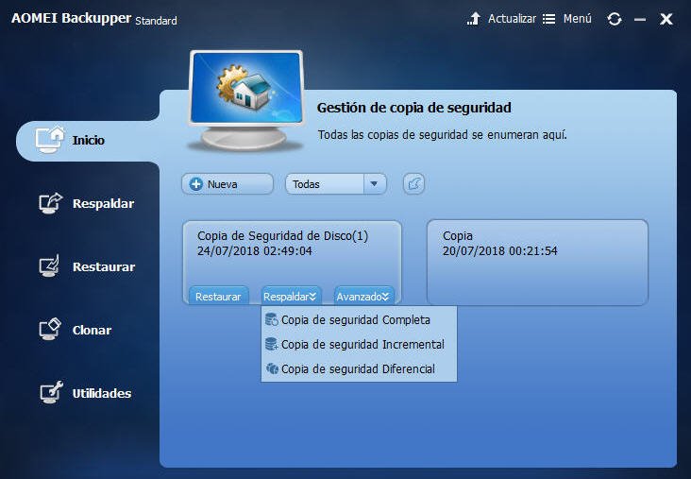Click the date 24/07/2018 02:49:04
This screenshot has height=479, width=691.
point(254,251)
